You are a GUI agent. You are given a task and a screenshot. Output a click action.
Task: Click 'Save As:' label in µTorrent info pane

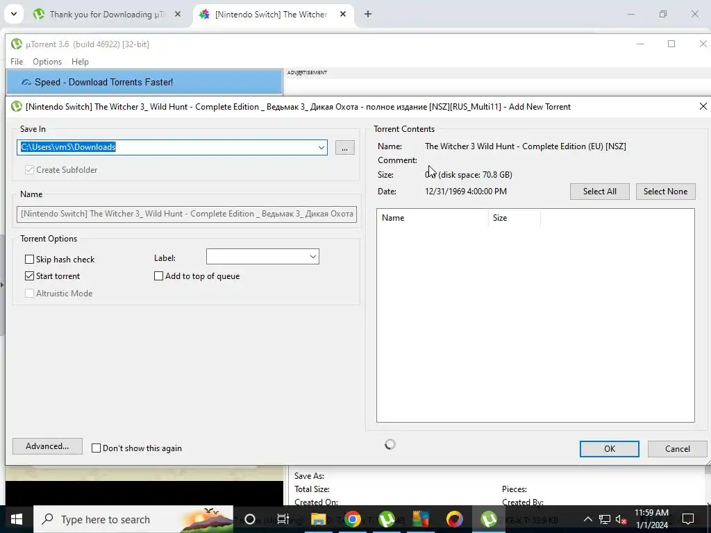(x=309, y=476)
